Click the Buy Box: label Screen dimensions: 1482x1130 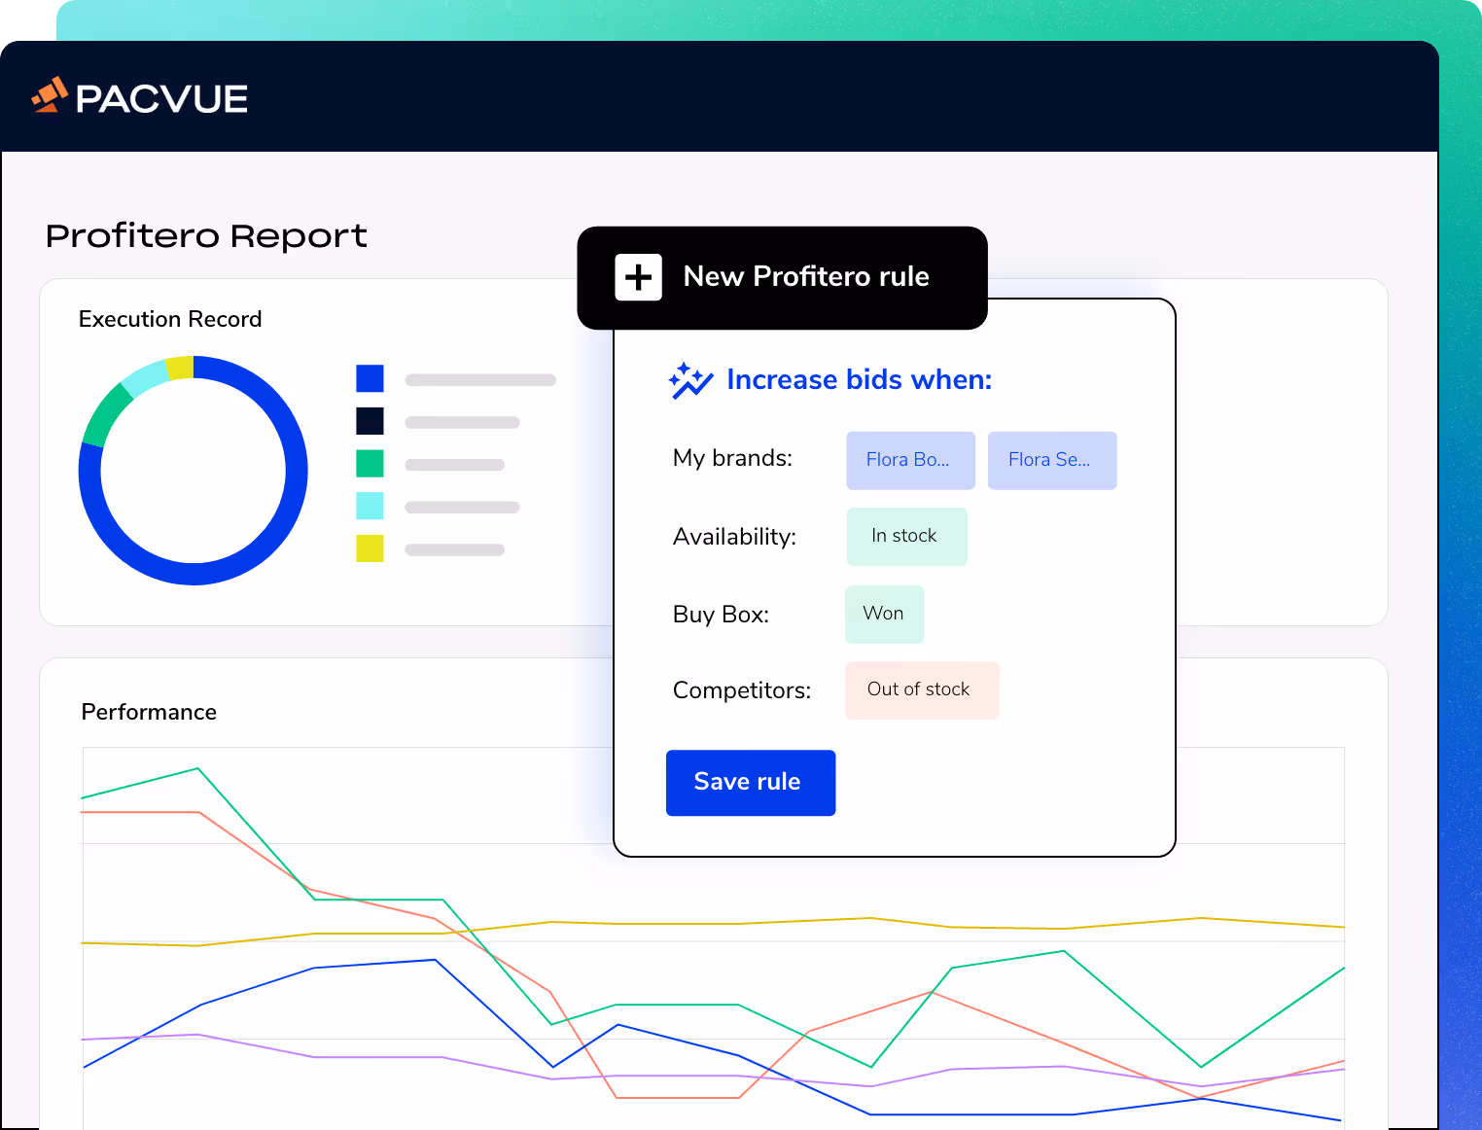point(721,615)
